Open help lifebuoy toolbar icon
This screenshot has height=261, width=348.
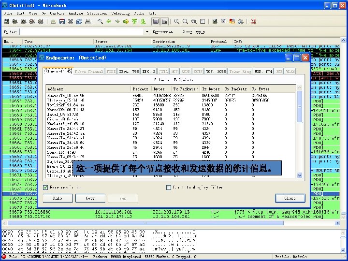pos(253,22)
